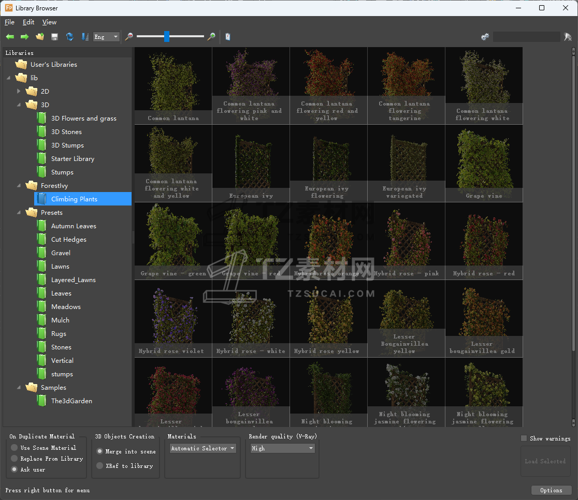Screen dimensions: 578x500
Task: Click the zoom out magnifier icon
Action: 129,37
